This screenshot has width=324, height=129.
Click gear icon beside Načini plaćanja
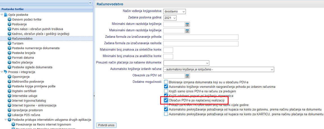(x=10, y=62)
